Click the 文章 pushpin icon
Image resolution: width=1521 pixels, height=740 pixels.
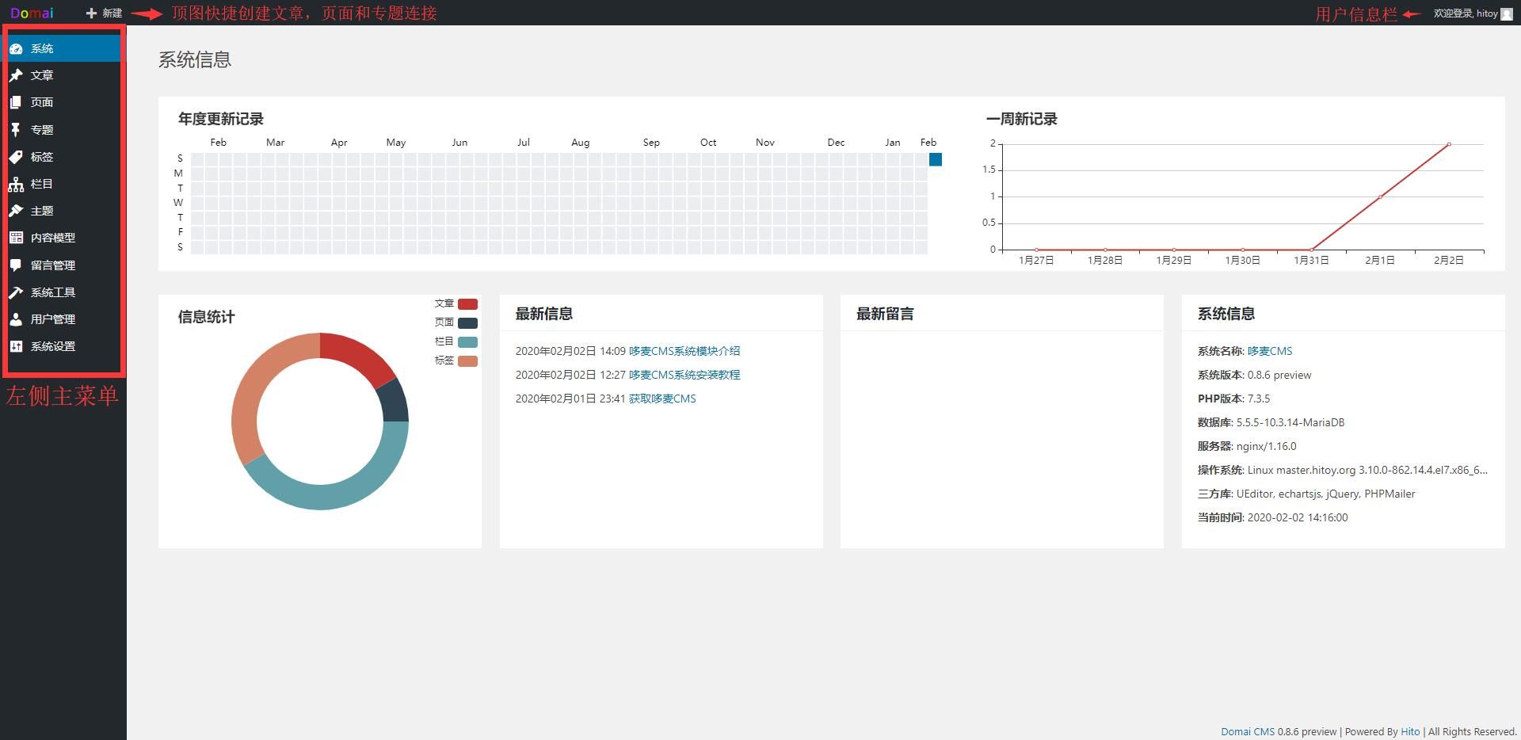16,75
